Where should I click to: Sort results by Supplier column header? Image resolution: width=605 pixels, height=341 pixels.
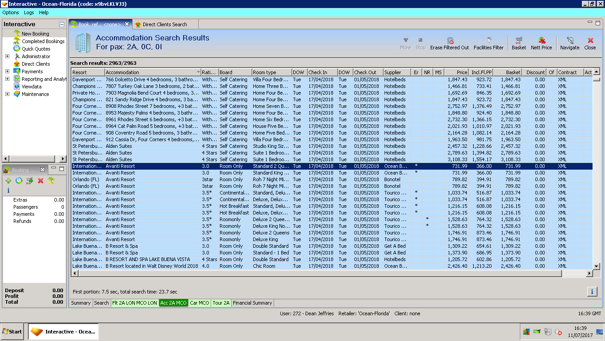tap(397, 72)
